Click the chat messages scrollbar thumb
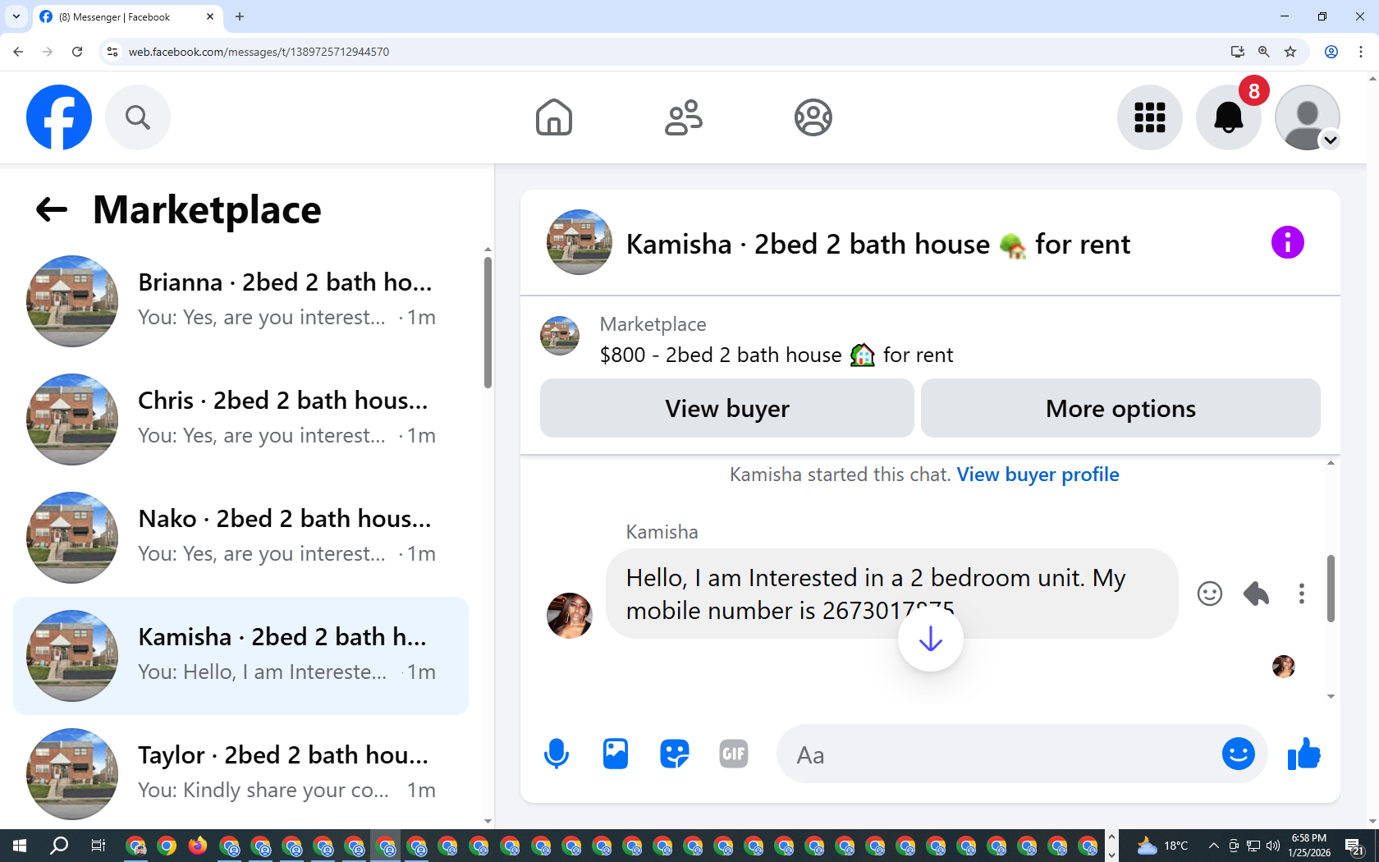1379x862 pixels. [1331, 588]
